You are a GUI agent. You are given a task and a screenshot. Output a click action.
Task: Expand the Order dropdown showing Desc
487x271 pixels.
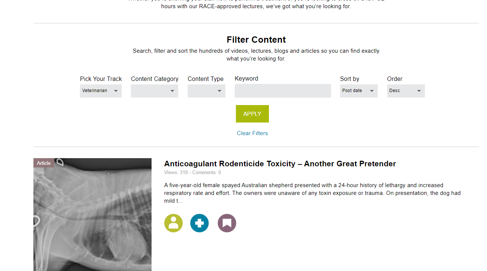click(406, 91)
